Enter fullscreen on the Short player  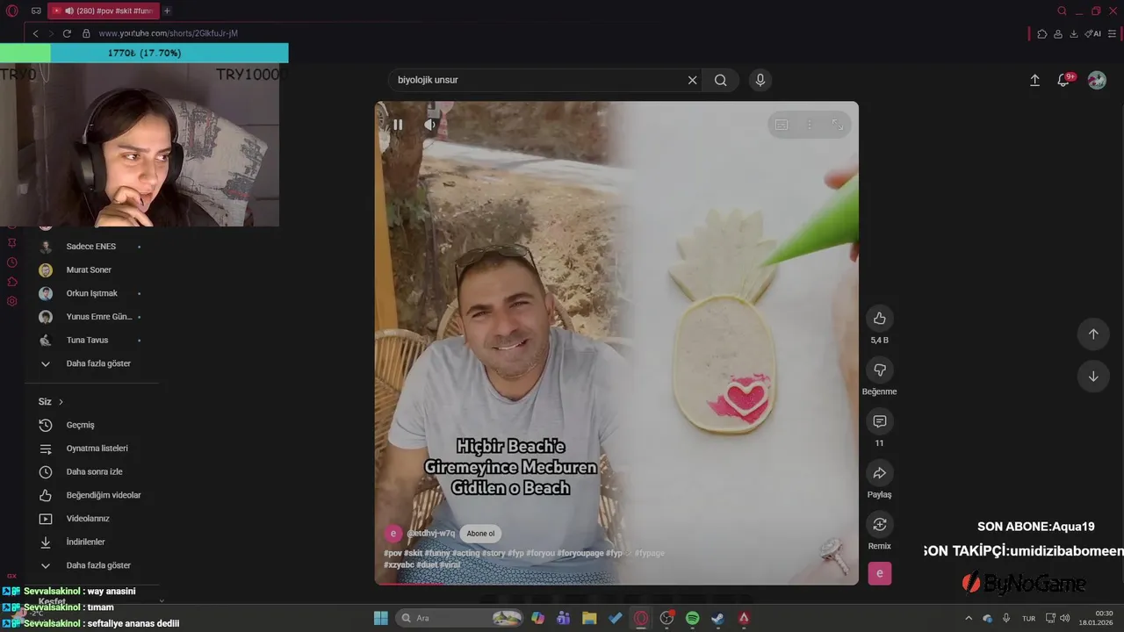(838, 125)
